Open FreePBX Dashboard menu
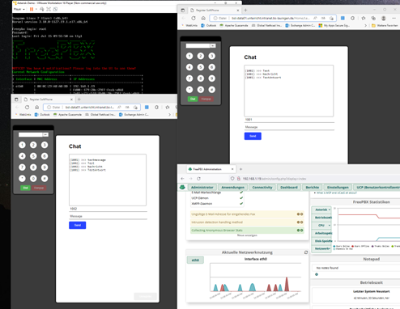This screenshot has width=400, height=309. (289, 188)
